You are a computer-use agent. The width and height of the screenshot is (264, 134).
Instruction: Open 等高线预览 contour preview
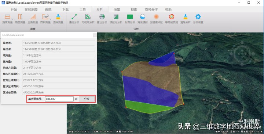point(171,19)
